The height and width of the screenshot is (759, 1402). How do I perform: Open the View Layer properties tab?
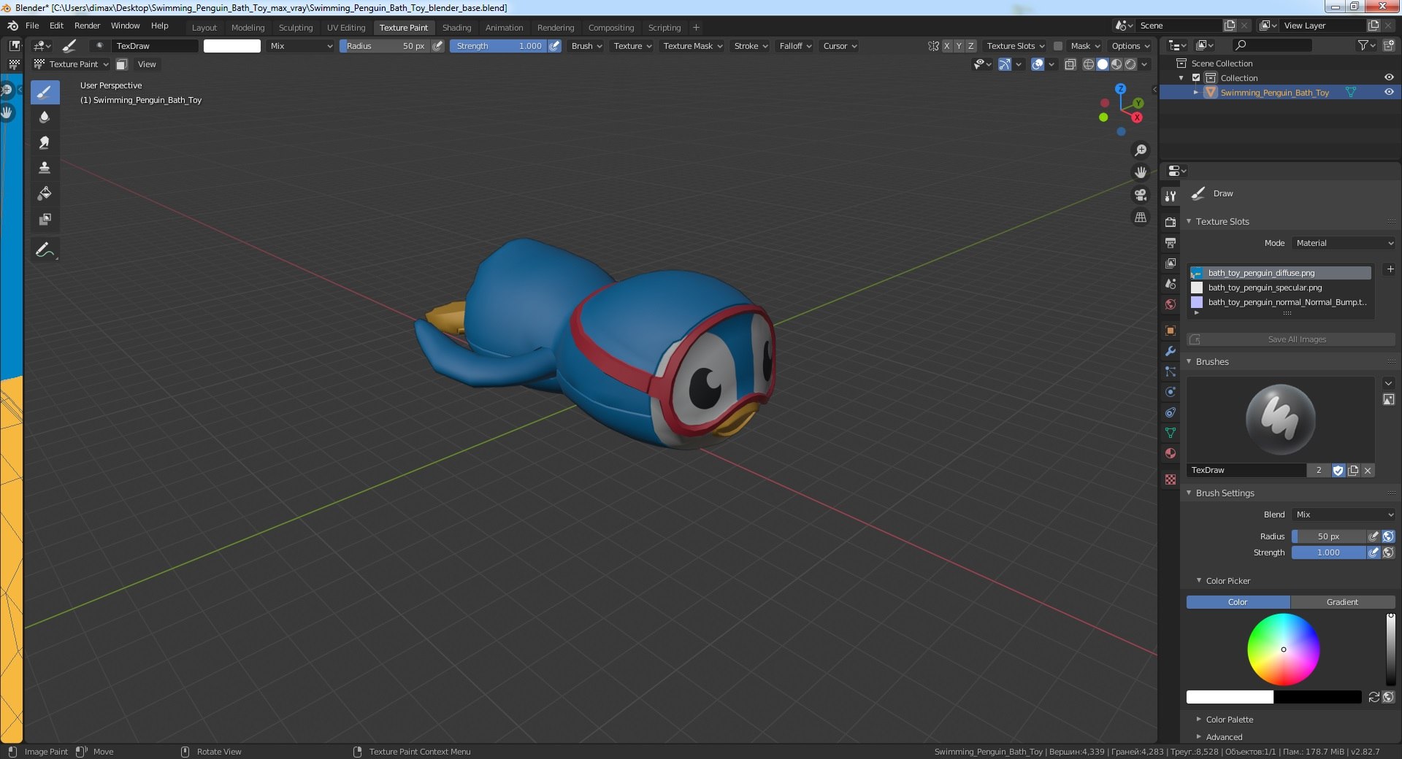[x=1171, y=263]
